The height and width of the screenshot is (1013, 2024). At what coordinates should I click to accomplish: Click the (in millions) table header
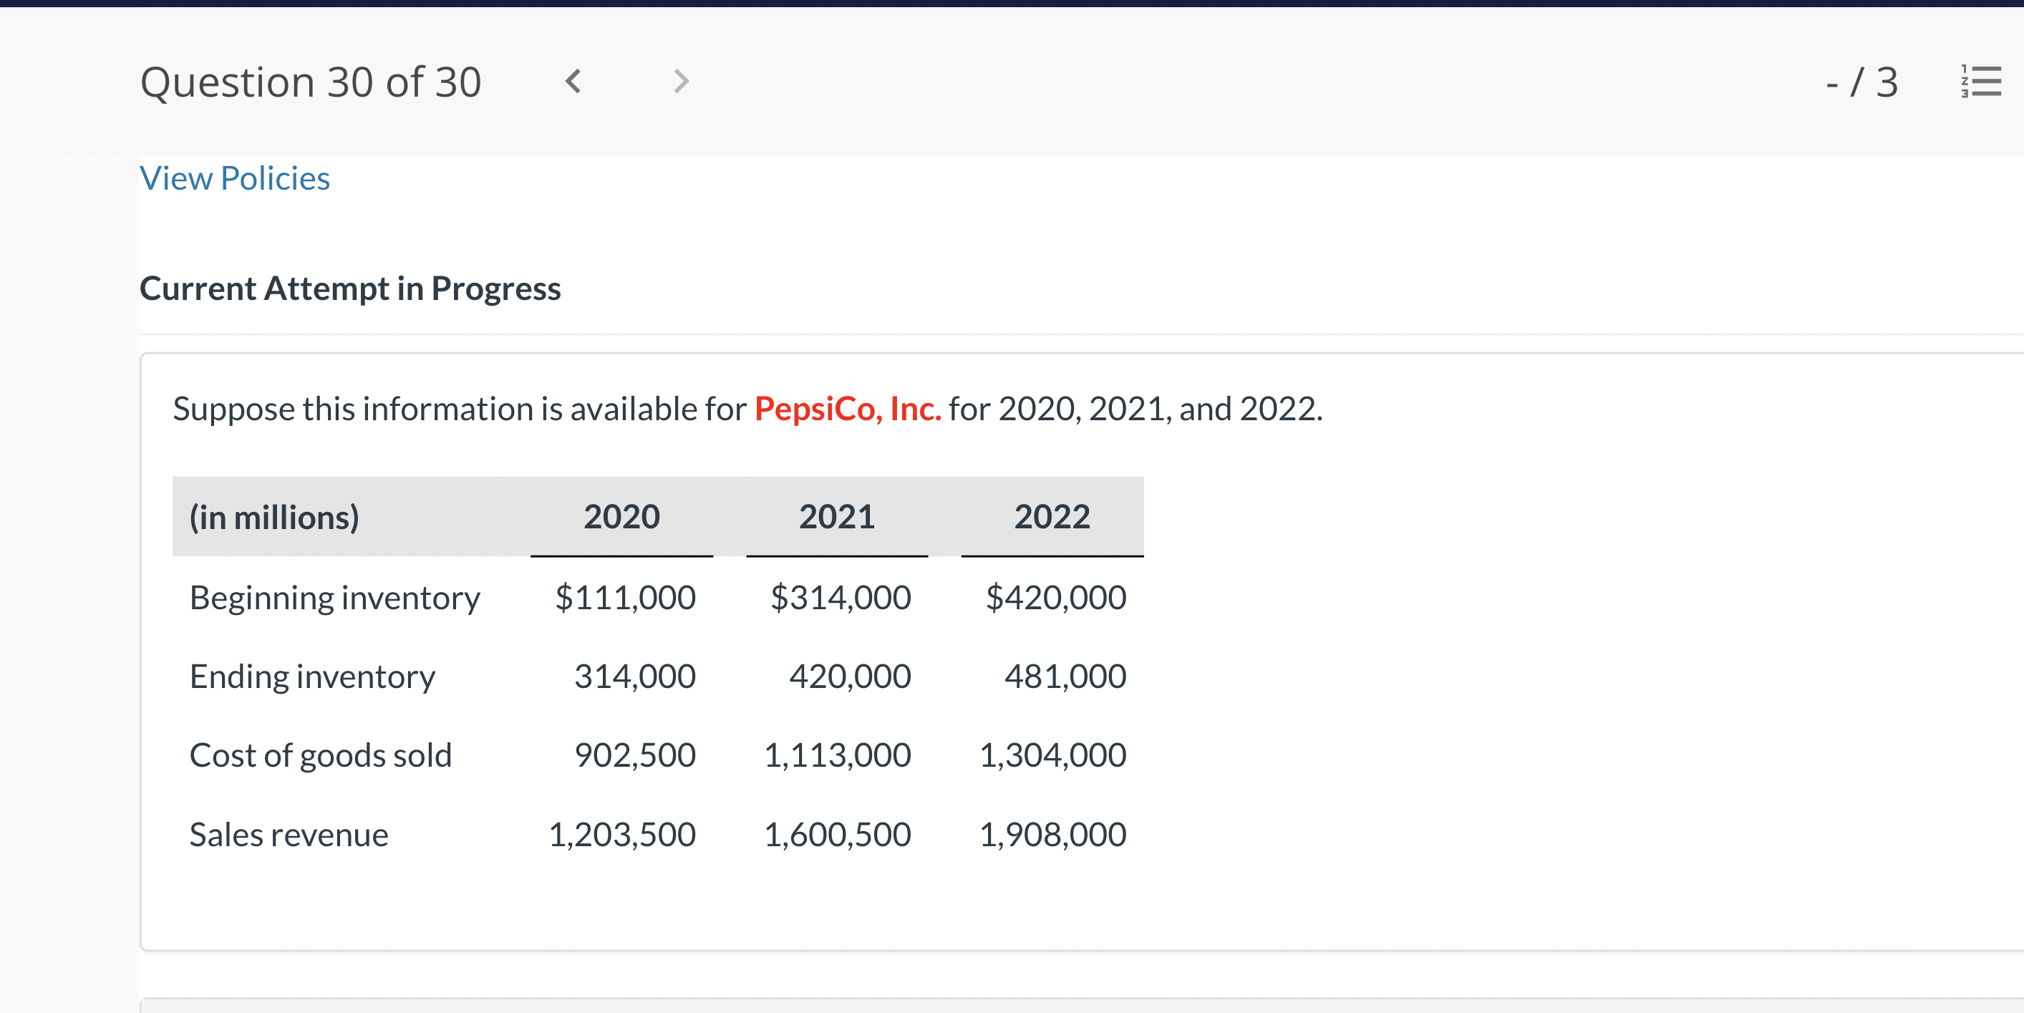pos(274,518)
